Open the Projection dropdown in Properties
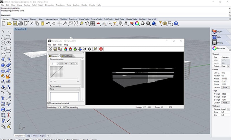Image resolution: width=231 pixels, height=140 pixels. coord(228,66)
